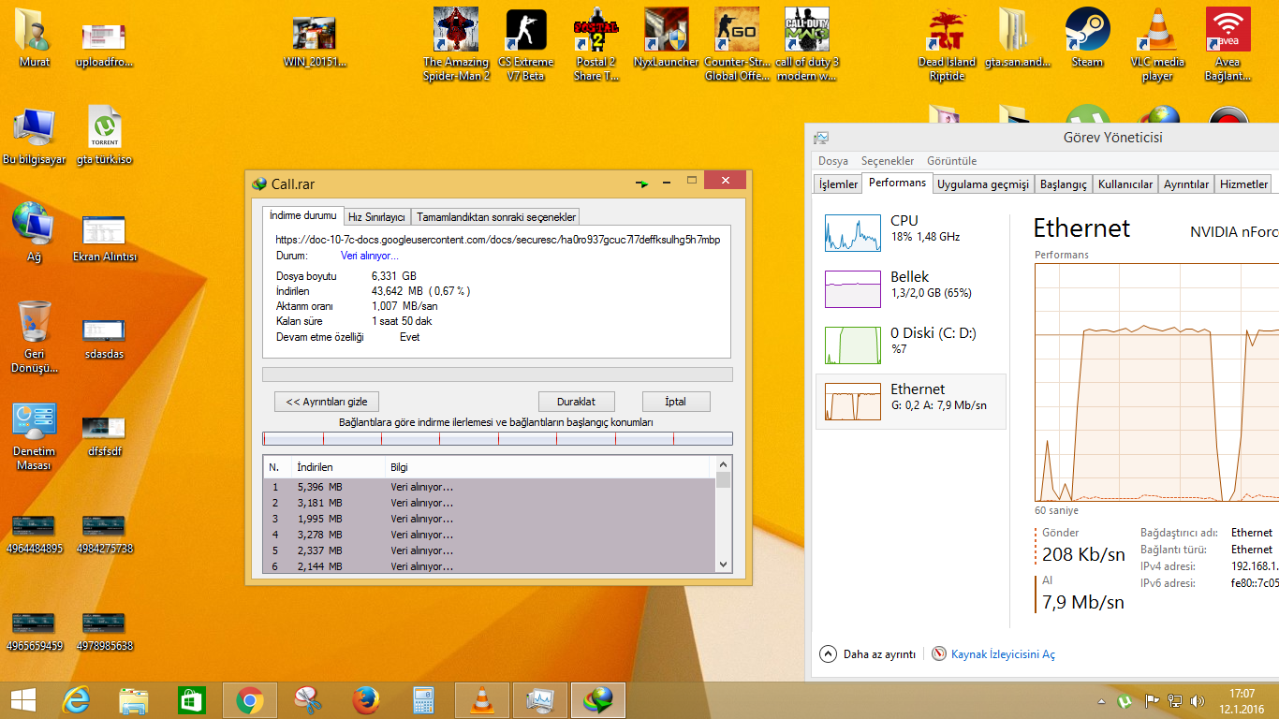1279x719 pixels.
Task: Open Postal 2 Share The Pain shortcut
Action: [596, 44]
